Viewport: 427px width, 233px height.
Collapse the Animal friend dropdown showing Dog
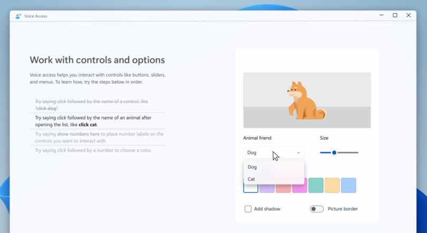tap(274, 152)
